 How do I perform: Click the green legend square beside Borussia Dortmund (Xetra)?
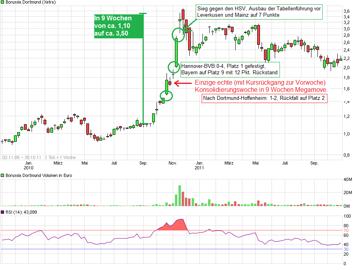pos(2,2)
